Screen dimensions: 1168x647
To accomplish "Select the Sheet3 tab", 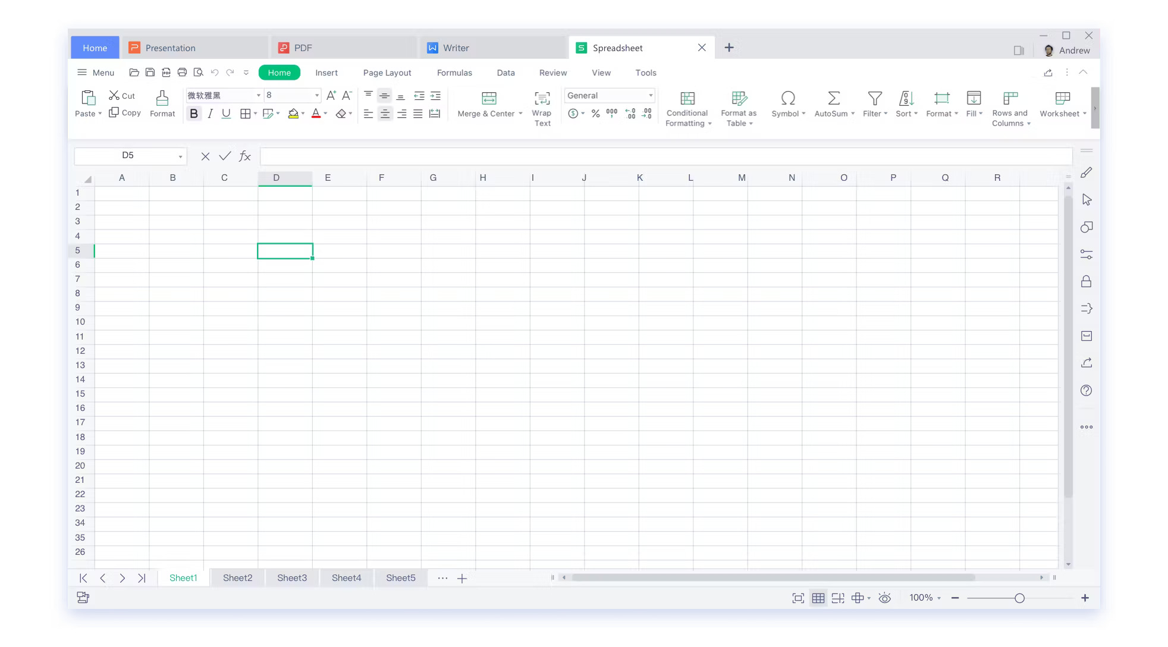I will [292, 578].
